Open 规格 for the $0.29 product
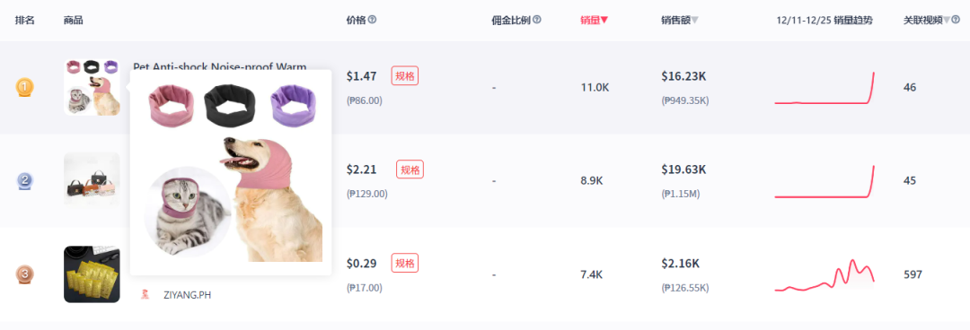Screen dimensions: 970x330 404,263
